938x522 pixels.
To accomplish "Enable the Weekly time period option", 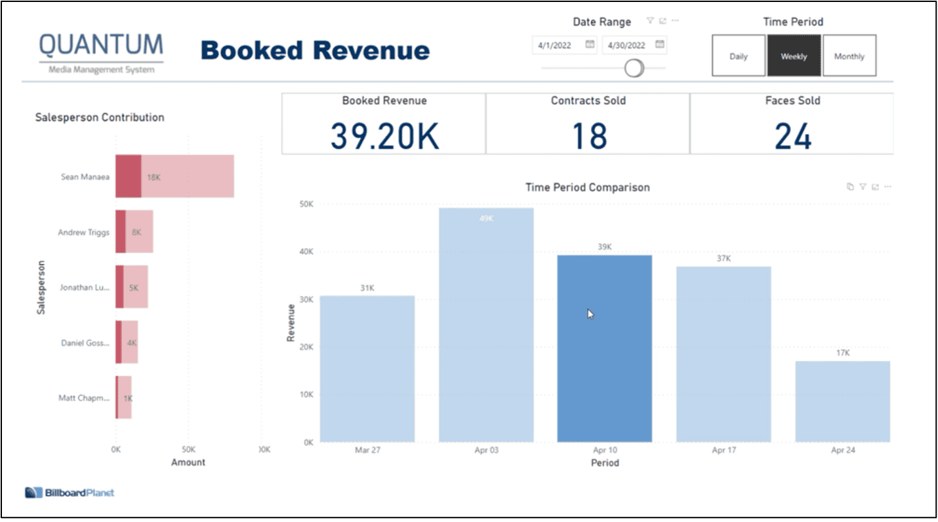I will (794, 56).
